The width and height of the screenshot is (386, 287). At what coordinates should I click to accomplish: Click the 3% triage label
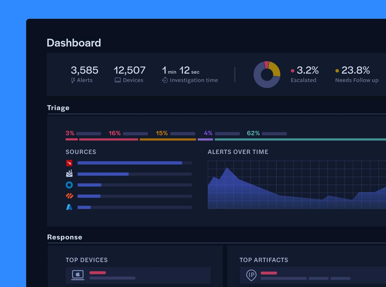point(70,133)
